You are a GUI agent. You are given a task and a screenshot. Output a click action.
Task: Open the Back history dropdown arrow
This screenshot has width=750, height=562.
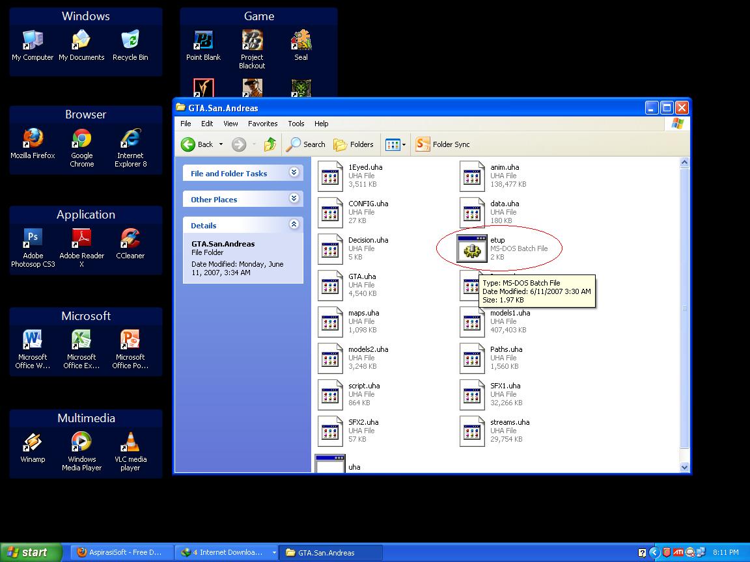click(x=221, y=144)
